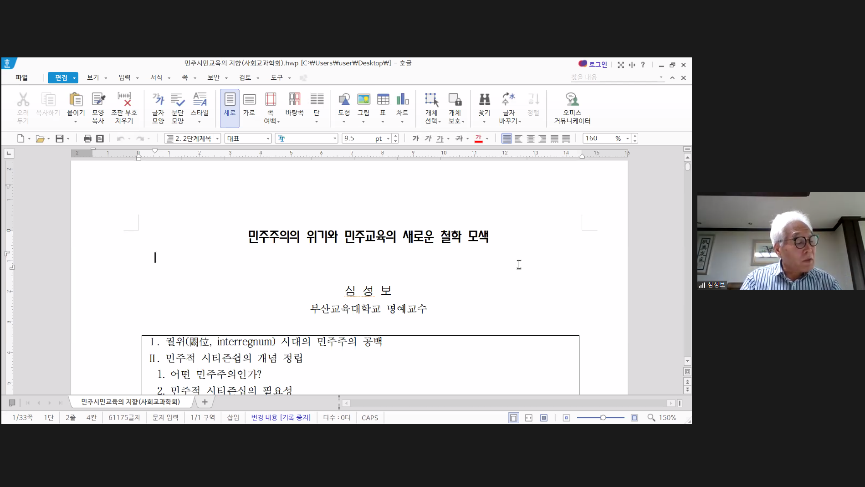This screenshot has width=865, height=487.
Task: Click the 찾을 내용 search field
Action: (x=614, y=77)
